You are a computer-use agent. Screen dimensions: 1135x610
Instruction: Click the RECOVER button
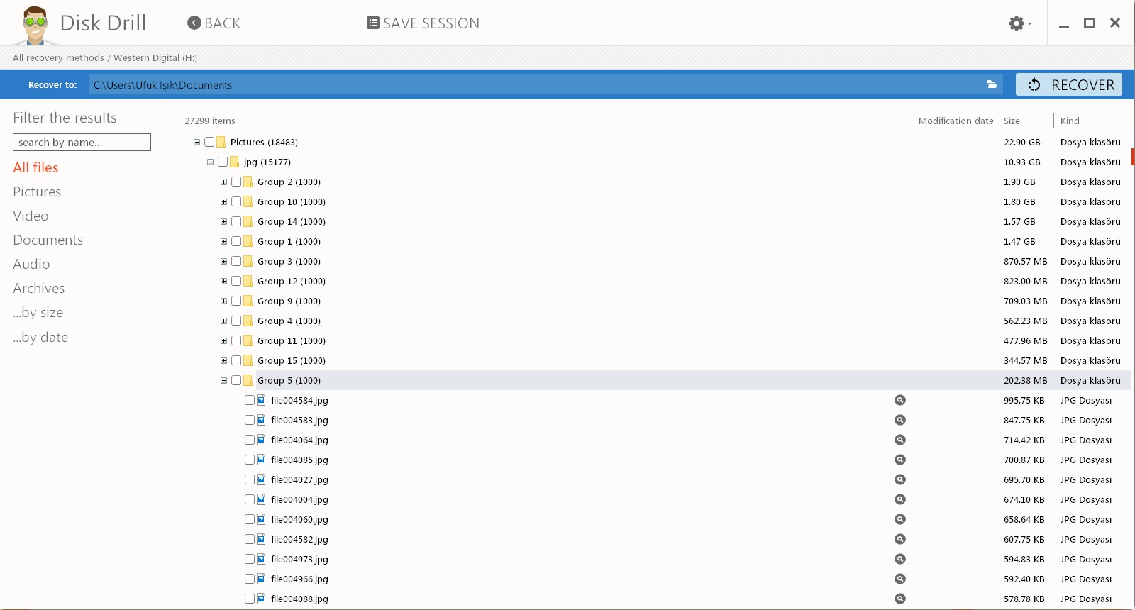click(1069, 84)
